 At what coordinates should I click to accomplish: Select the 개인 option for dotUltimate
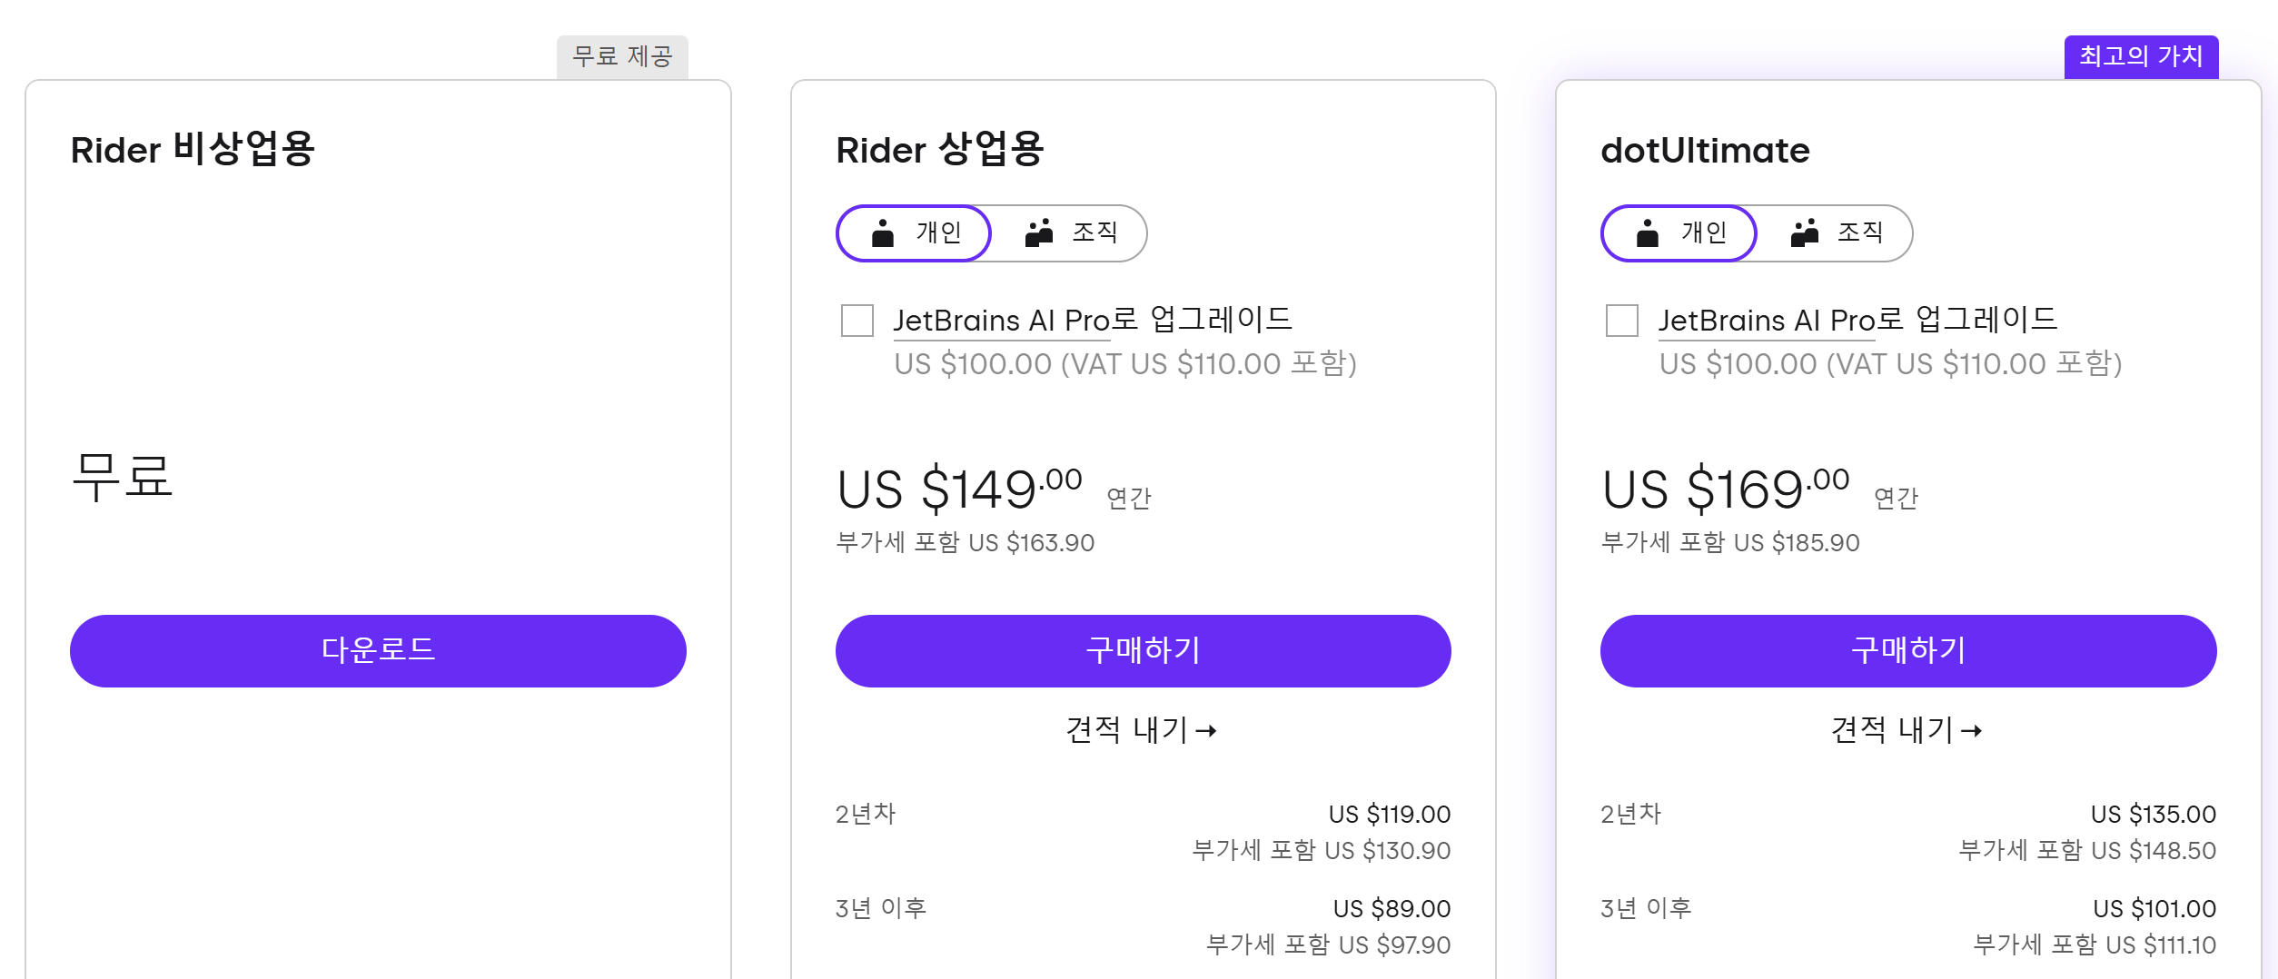click(1679, 233)
